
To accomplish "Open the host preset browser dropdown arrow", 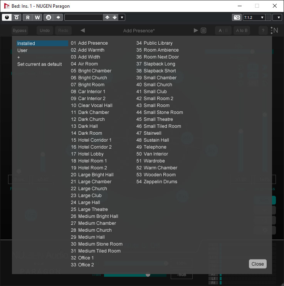I will [122, 17].
